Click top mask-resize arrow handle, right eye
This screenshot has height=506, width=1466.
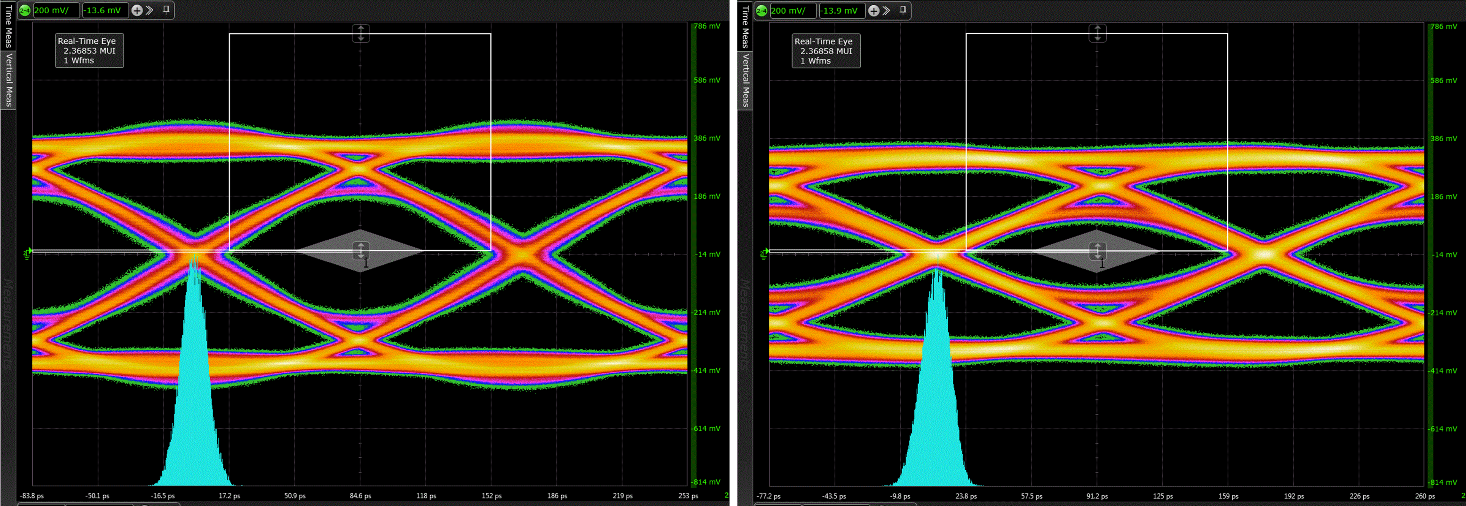pyautogui.click(x=1098, y=33)
